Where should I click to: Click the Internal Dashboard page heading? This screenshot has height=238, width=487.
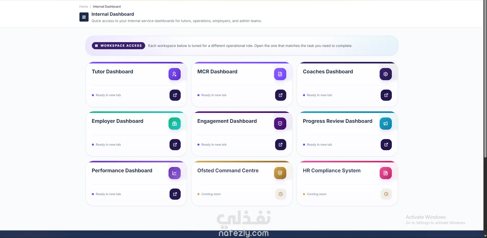pos(113,14)
